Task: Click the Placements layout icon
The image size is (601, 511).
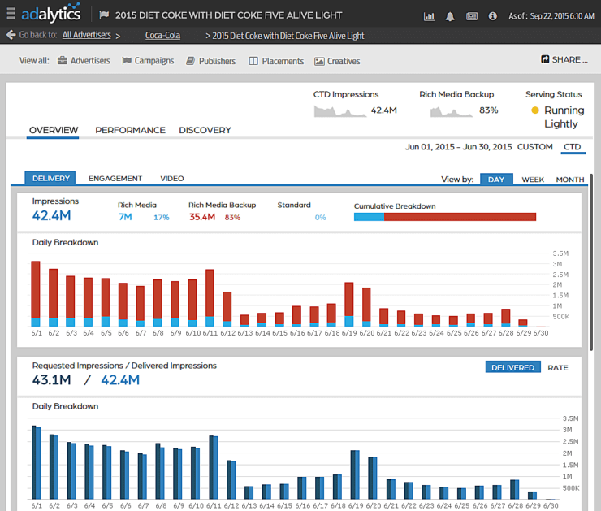Action: (253, 61)
